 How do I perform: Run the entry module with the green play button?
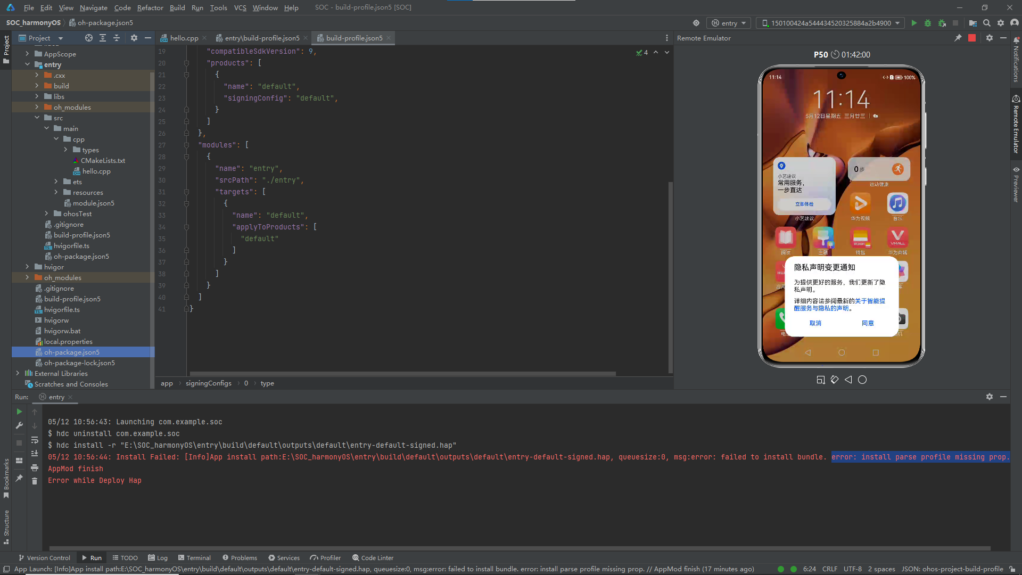point(914,23)
